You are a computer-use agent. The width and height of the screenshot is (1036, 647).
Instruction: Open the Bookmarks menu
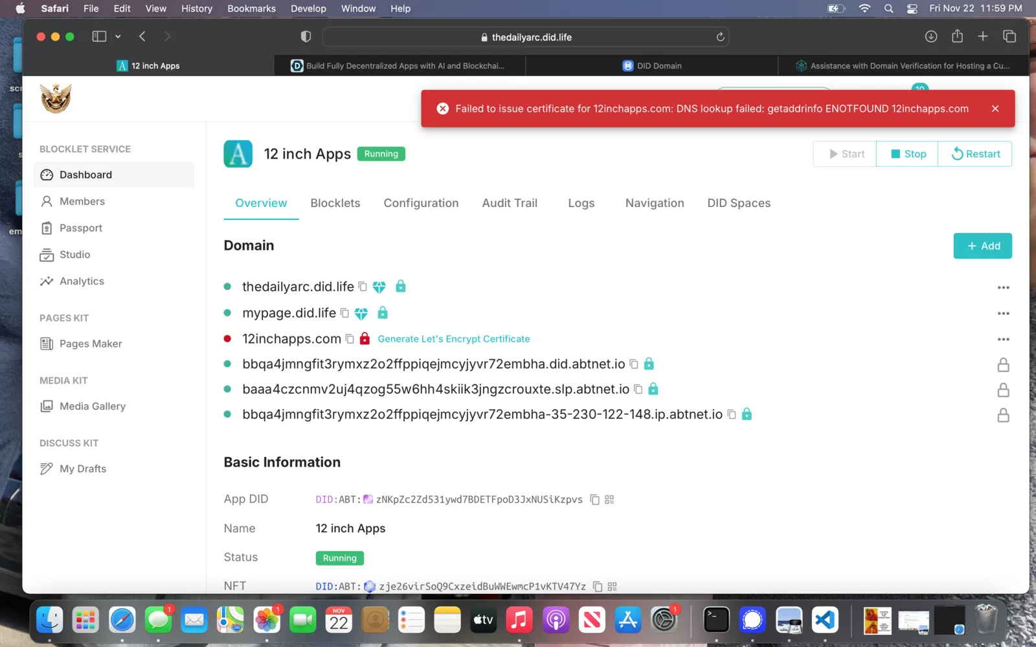pos(251,8)
